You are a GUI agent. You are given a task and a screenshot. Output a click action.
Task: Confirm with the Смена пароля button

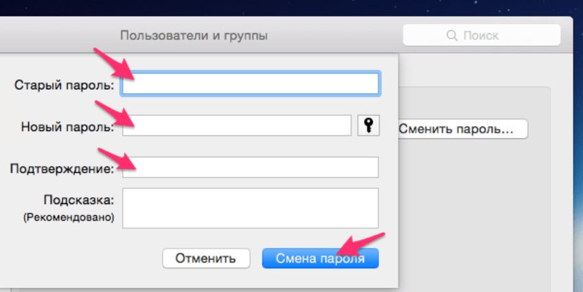pos(320,258)
